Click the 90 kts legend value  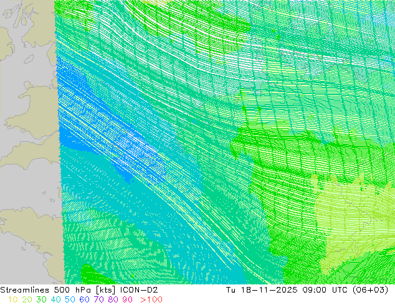[x=128, y=300]
